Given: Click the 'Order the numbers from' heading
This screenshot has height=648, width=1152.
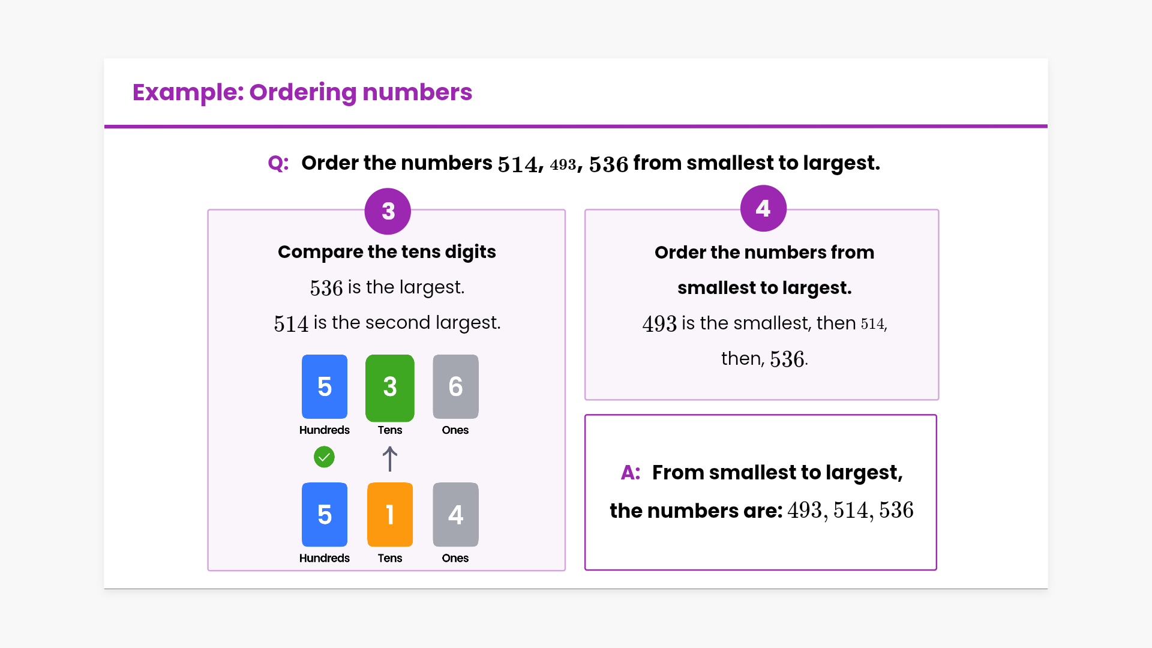Looking at the screenshot, I should tap(764, 253).
